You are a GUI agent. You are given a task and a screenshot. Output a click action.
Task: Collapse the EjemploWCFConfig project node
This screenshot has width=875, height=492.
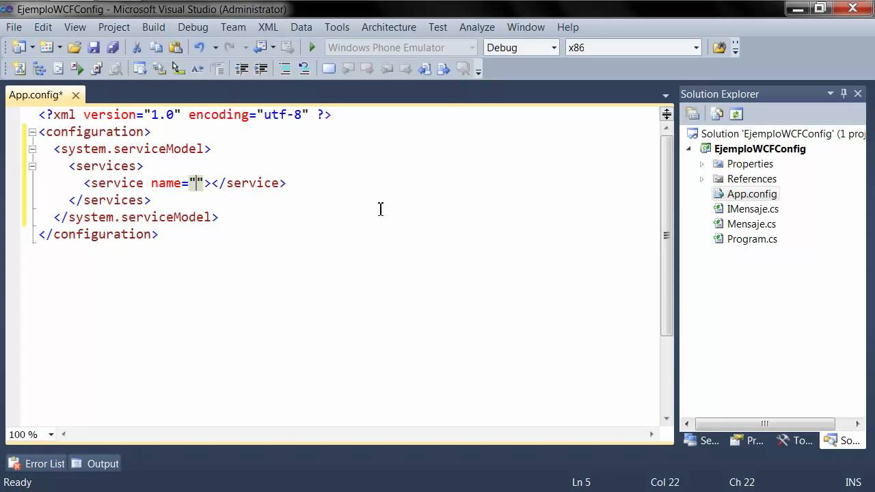point(689,149)
